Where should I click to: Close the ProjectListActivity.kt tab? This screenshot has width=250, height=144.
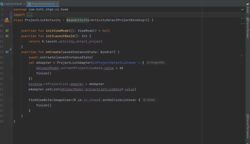click(57, 4)
